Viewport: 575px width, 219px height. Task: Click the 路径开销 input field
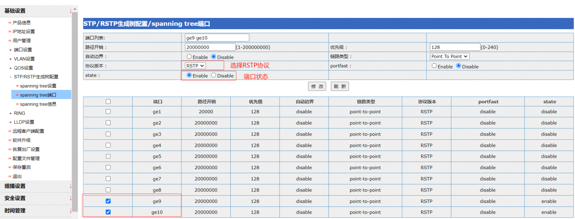[x=210, y=47]
